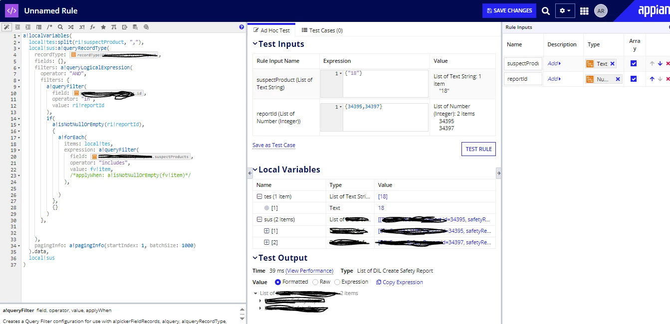Viewport: 670px width, 324px height.
Task: Click SAVE CHANGES button
Action: [509, 10]
